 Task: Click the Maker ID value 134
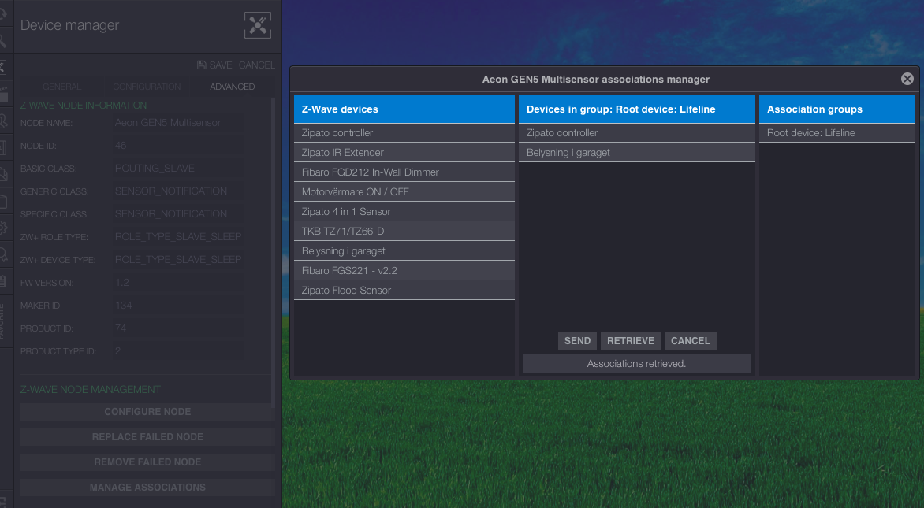coord(178,306)
